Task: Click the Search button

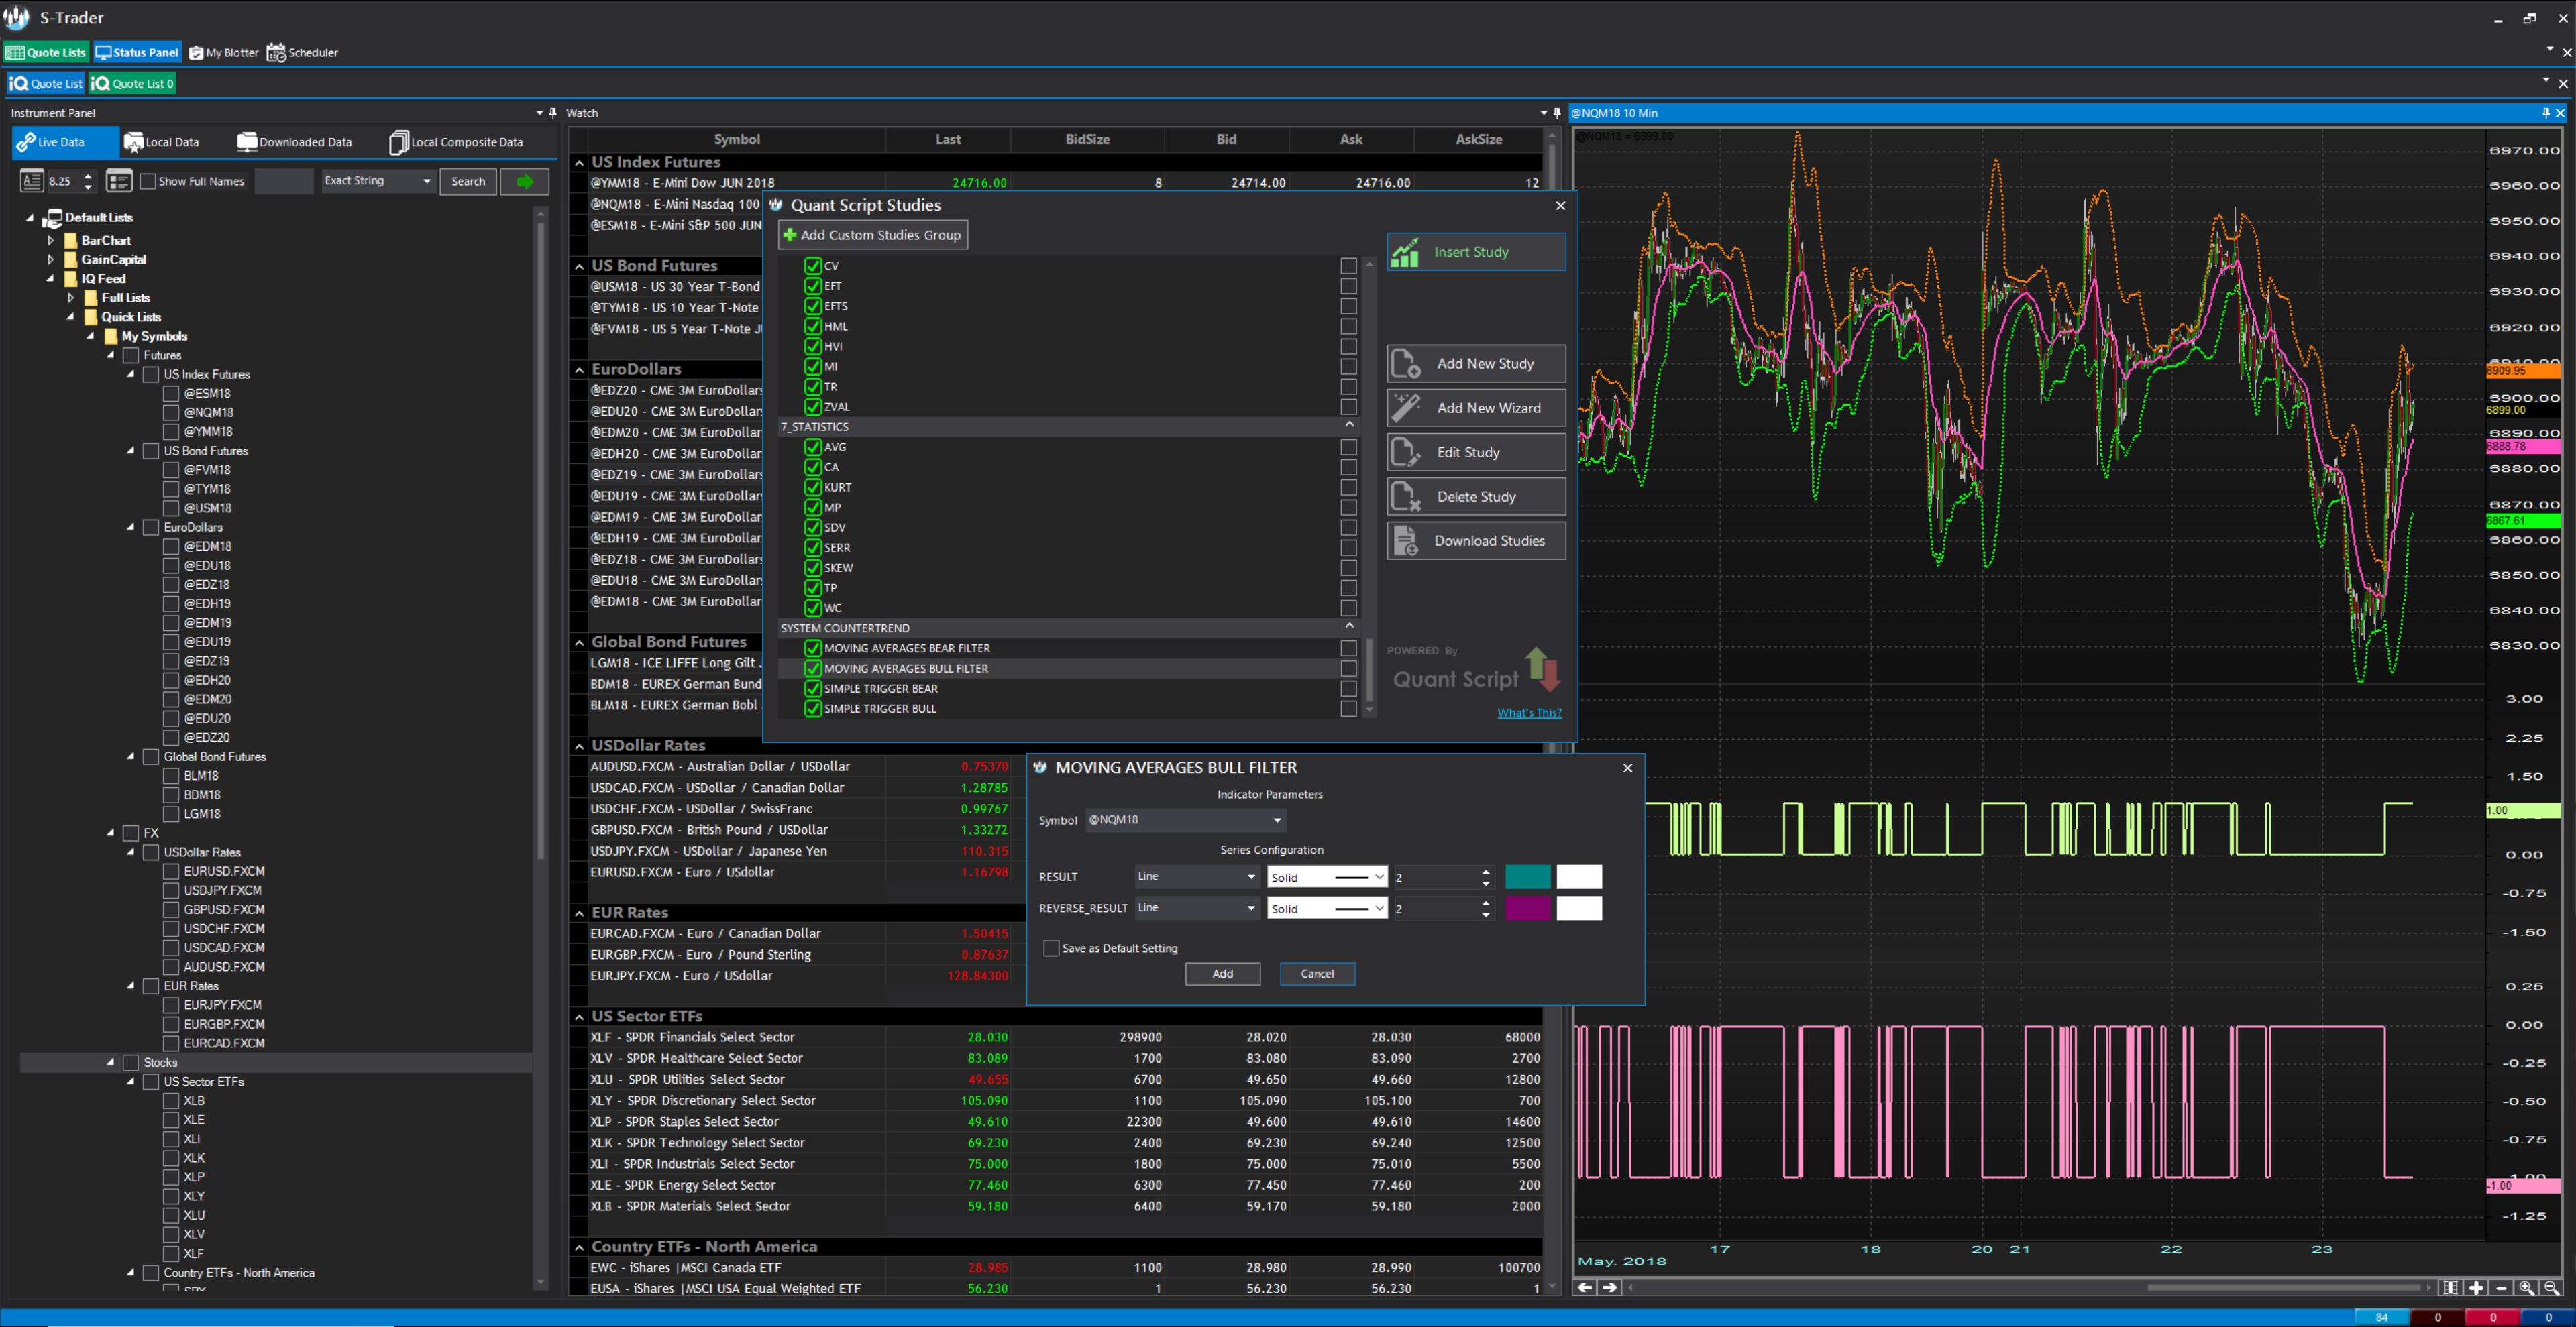Action: click(x=468, y=181)
